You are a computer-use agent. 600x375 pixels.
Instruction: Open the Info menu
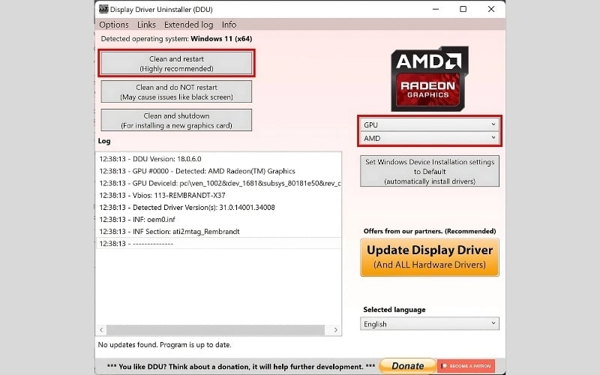[229, 25]
